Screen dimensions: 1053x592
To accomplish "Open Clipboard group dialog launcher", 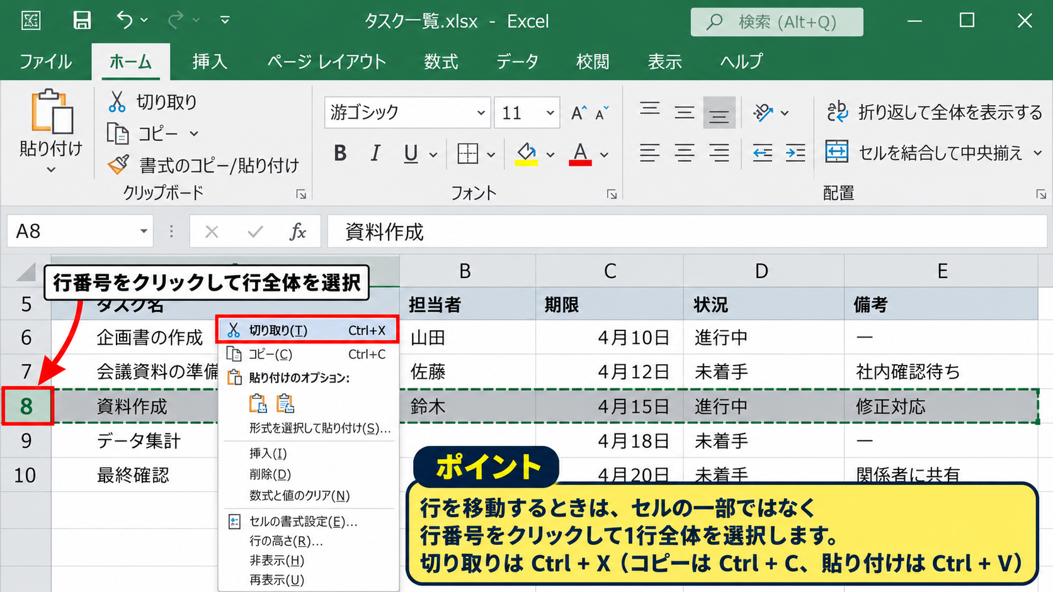I will (x=301, y=194).
